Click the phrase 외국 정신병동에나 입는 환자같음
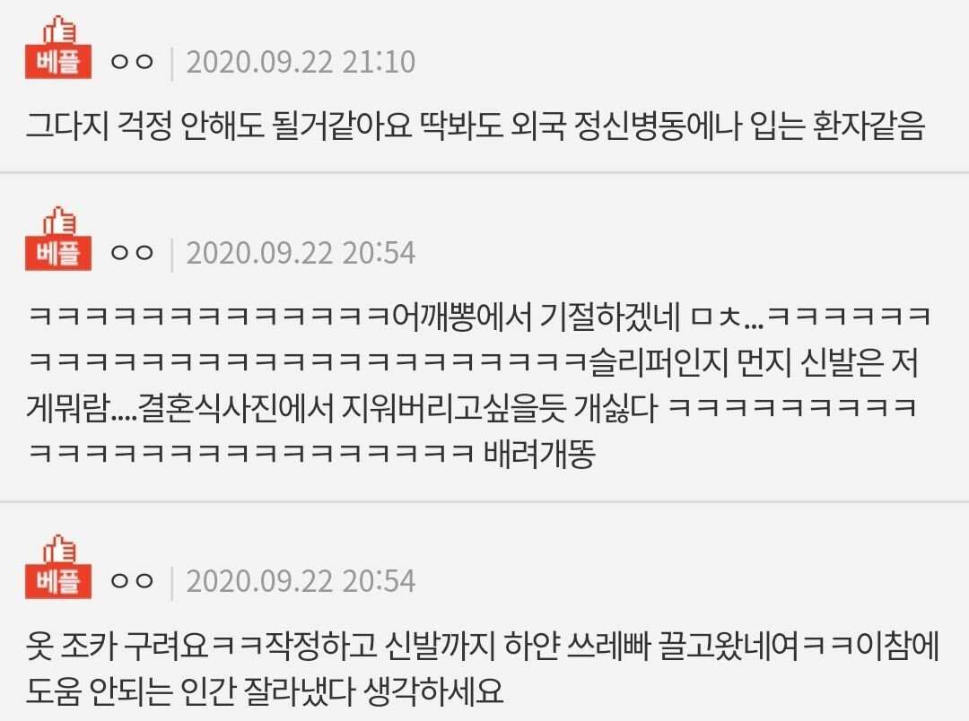Screen dimensions: 969x721 (718, 126)
